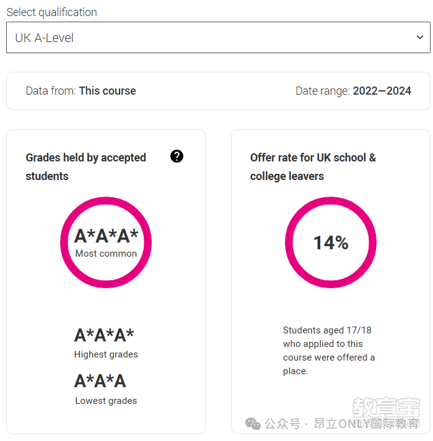The image size is (433, 441).
Task: Click the question mark help icon
Action: tap(177, 156)
